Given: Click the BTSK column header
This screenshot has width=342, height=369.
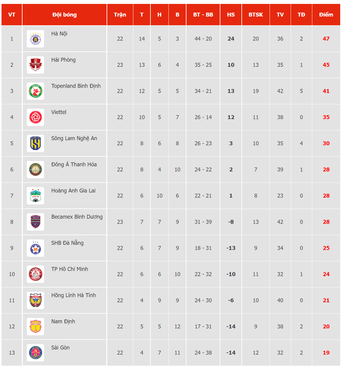Looking at the screenshot, I should click(256, 15).
